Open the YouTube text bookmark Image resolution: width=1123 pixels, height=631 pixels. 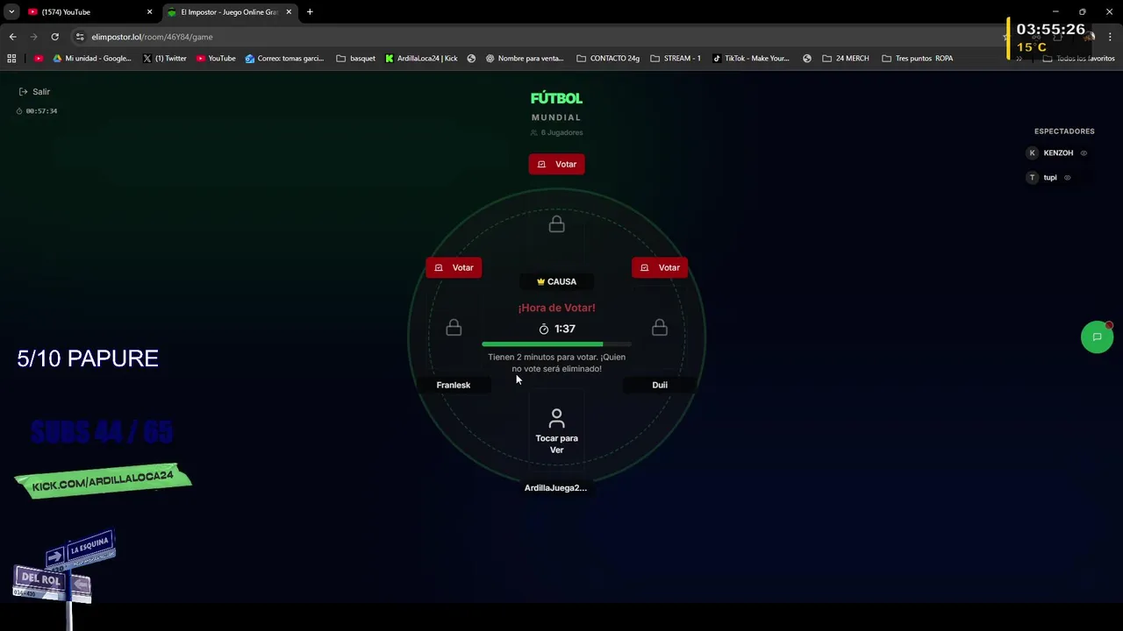point(216,59)
